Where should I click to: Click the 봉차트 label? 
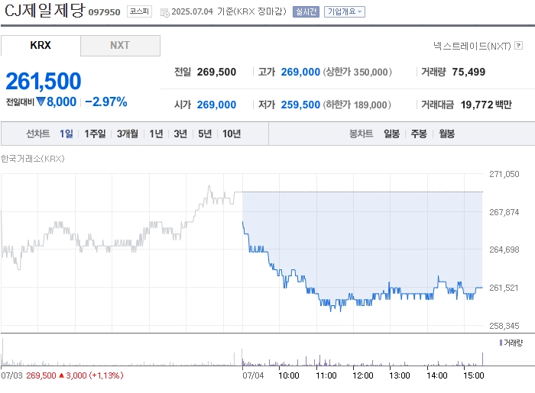[361, 134]
